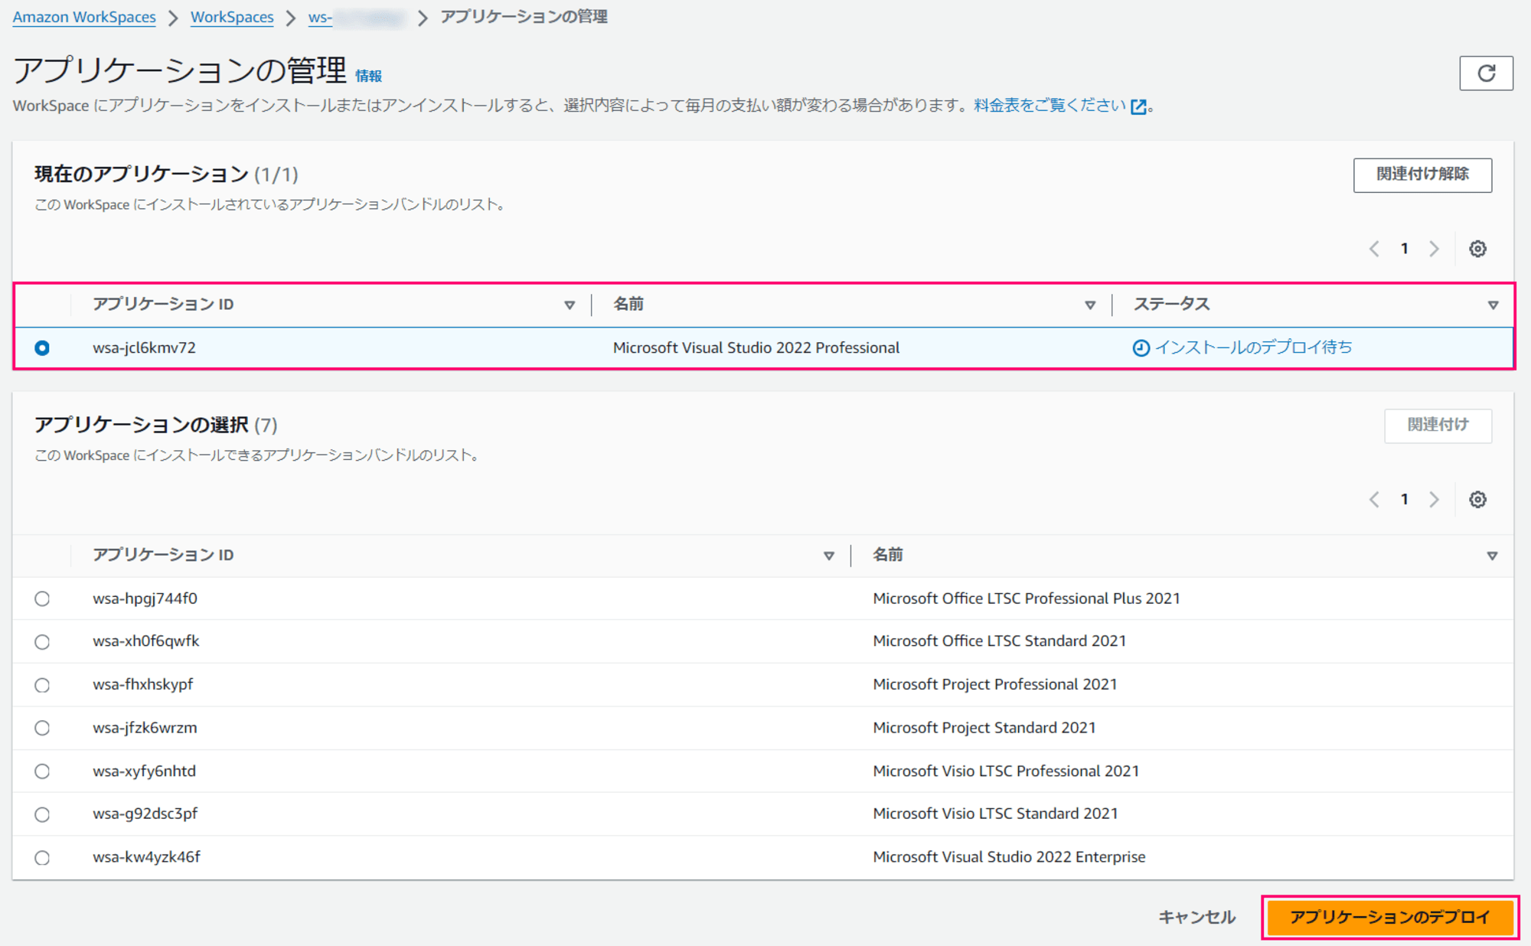Click the 関連付け解除 button
Viewport: 1531px width, 946px height.
1422,175
